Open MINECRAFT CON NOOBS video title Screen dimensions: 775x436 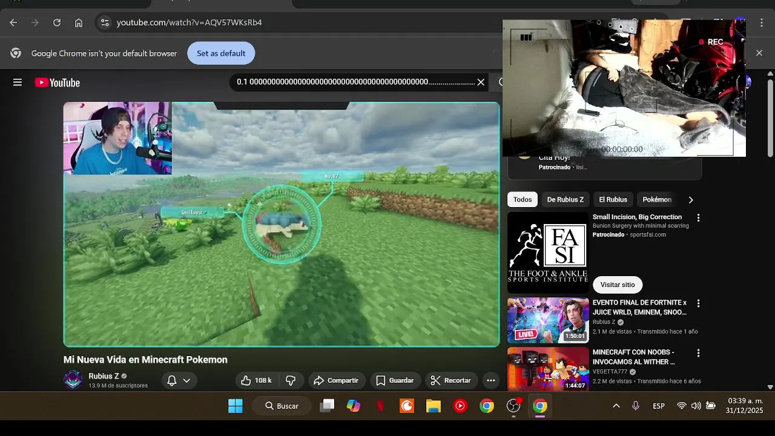634,357
